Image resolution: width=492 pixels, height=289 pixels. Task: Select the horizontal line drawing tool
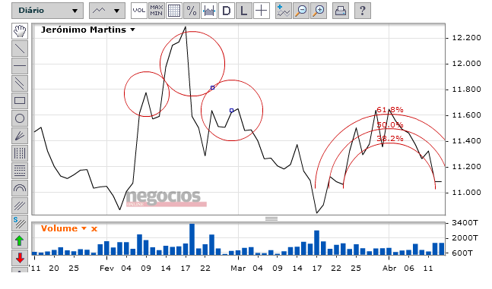point(20,66)
